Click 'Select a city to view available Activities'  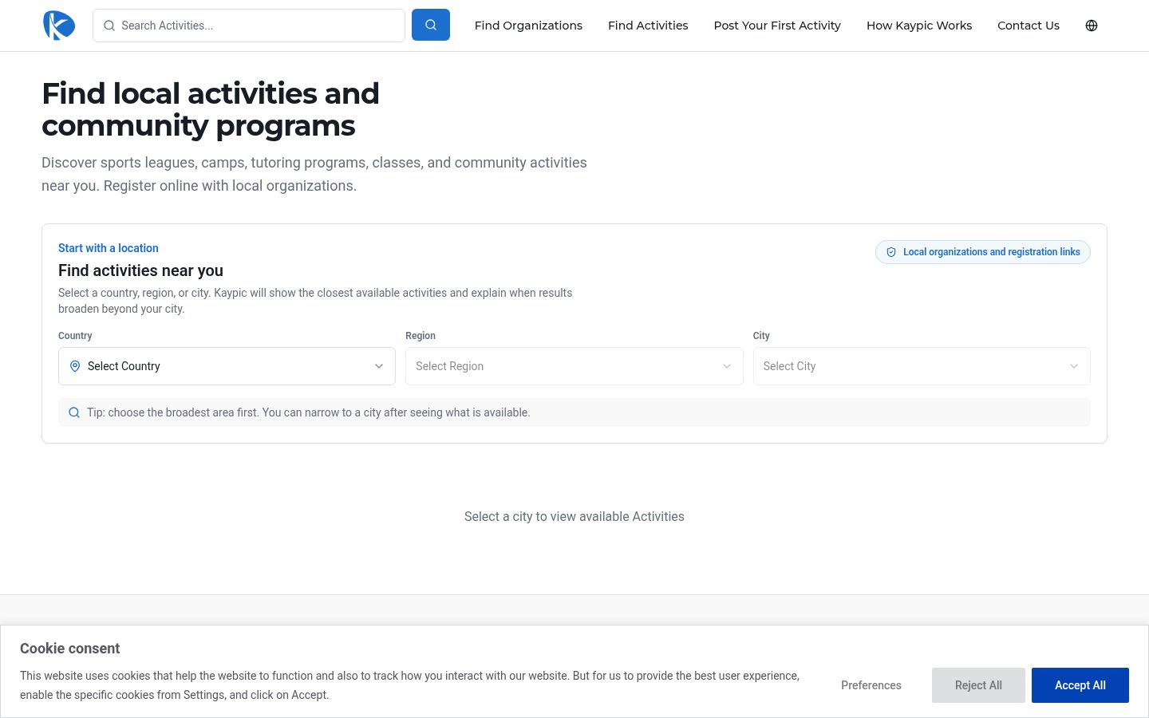pos(574,516)
